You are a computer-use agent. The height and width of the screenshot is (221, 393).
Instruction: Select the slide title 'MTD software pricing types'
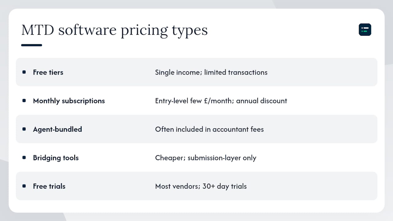click(115, 30)
